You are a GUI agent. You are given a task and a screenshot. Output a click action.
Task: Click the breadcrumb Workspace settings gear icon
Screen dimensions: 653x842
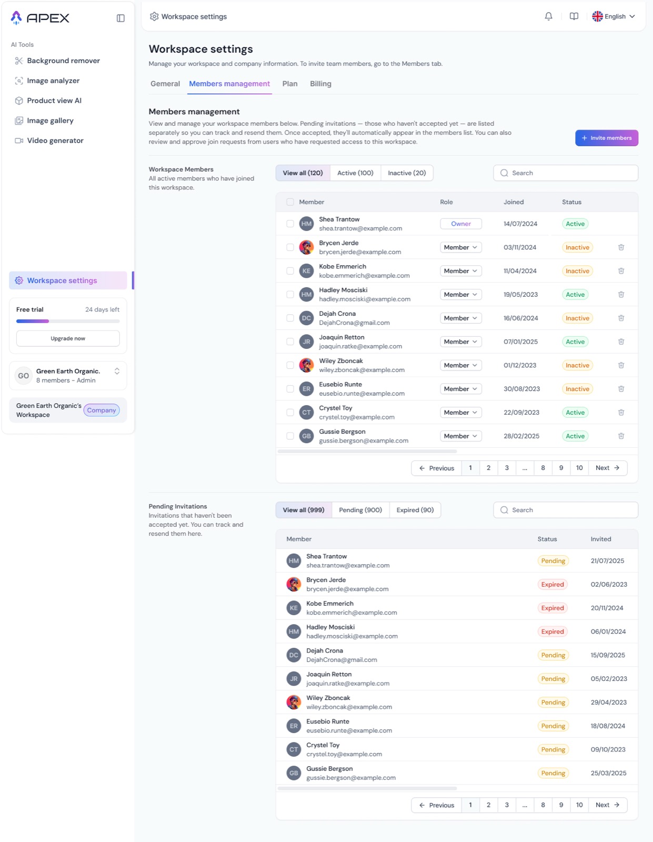tap(154, 16)
